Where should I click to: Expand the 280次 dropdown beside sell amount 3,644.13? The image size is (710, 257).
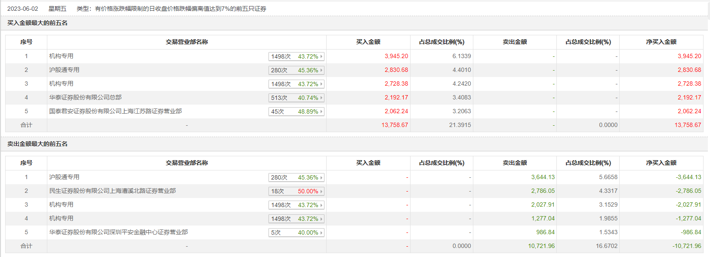[x=296, y=177]
